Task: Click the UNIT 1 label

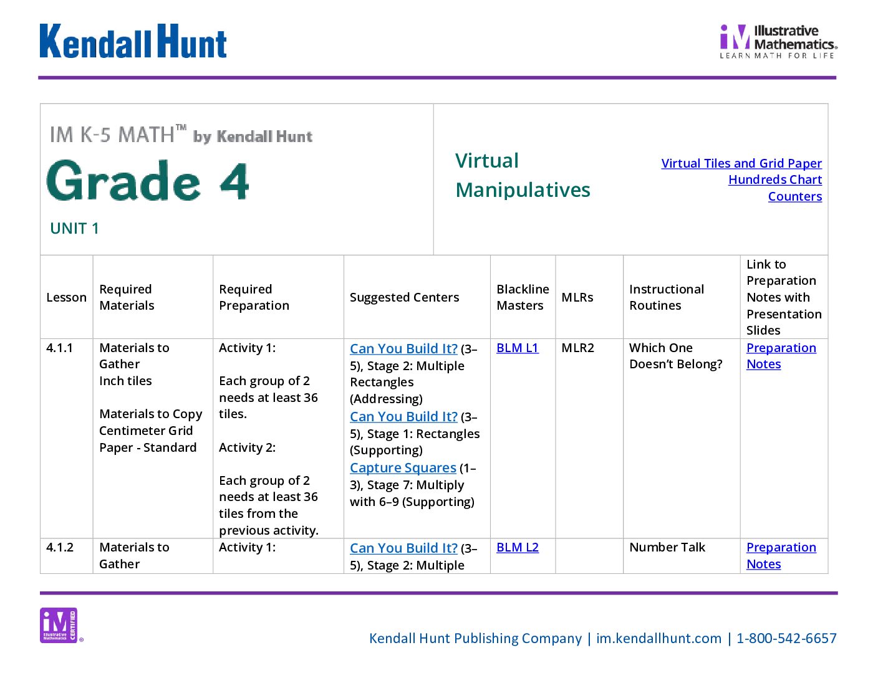Action: click(74, 228)
